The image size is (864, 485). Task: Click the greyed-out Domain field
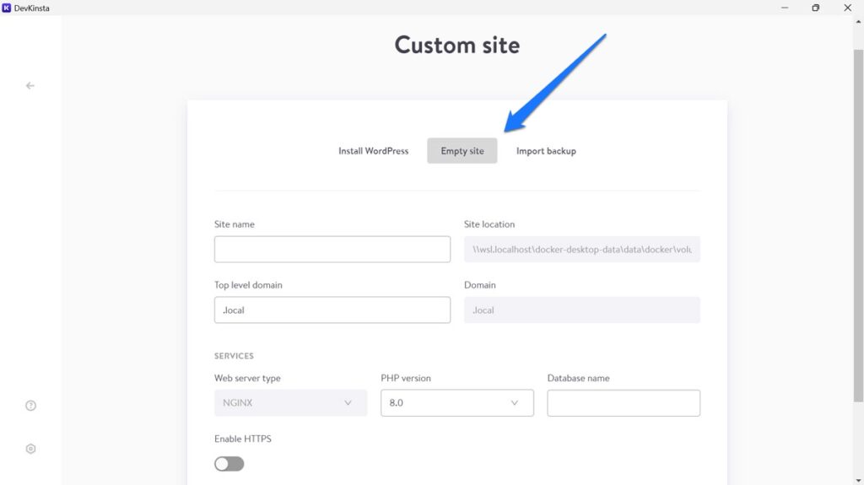tap(582, 310)
